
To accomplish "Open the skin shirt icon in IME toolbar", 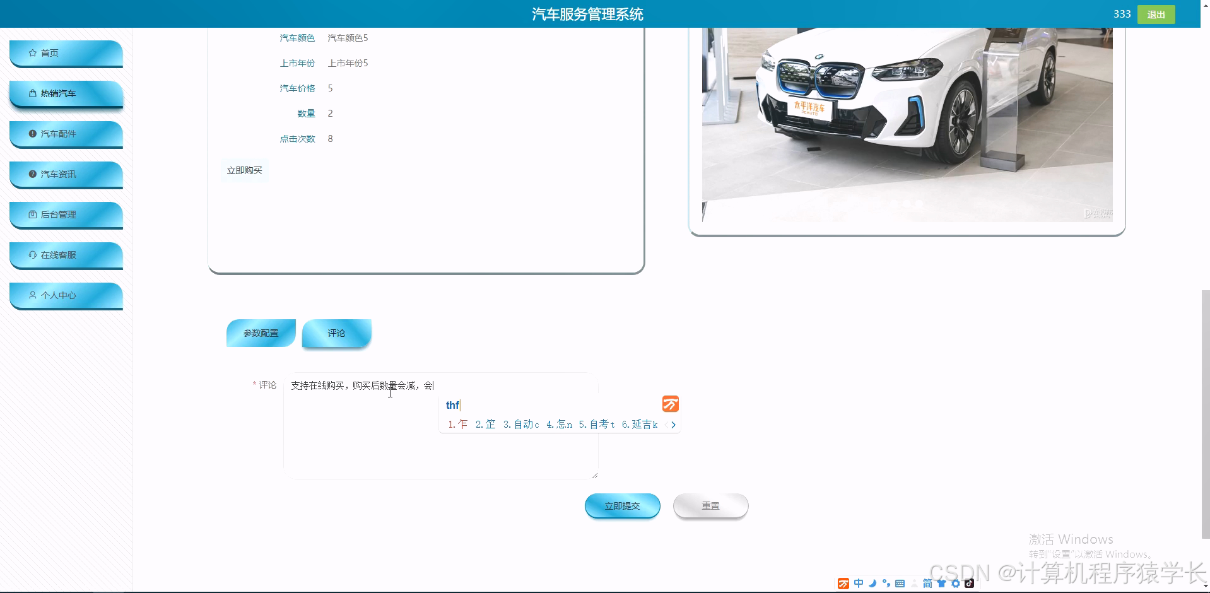I will tap(941, 584).
